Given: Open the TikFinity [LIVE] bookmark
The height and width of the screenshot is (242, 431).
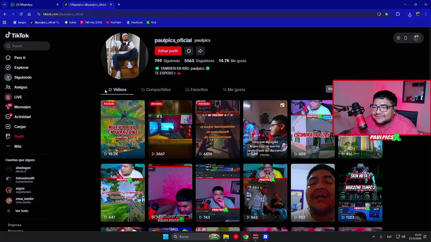Looking at the screenshot, I should (x=91, y=23).
